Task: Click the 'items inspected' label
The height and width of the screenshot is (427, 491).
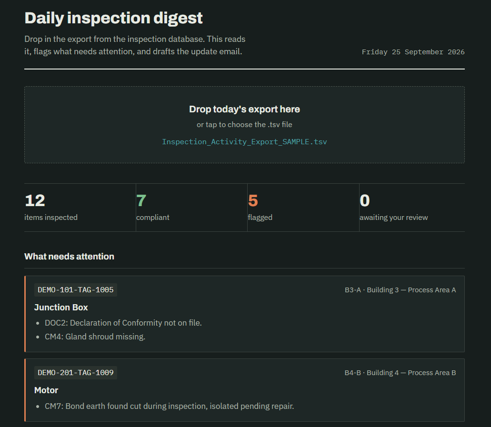Action: click(51, 217)
